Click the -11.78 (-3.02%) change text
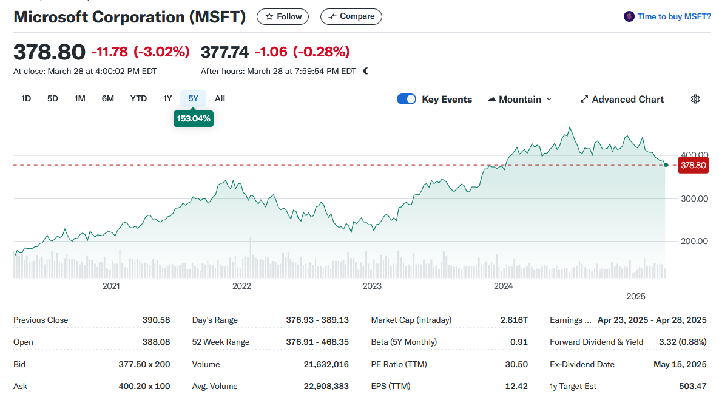 click(141, 52)
